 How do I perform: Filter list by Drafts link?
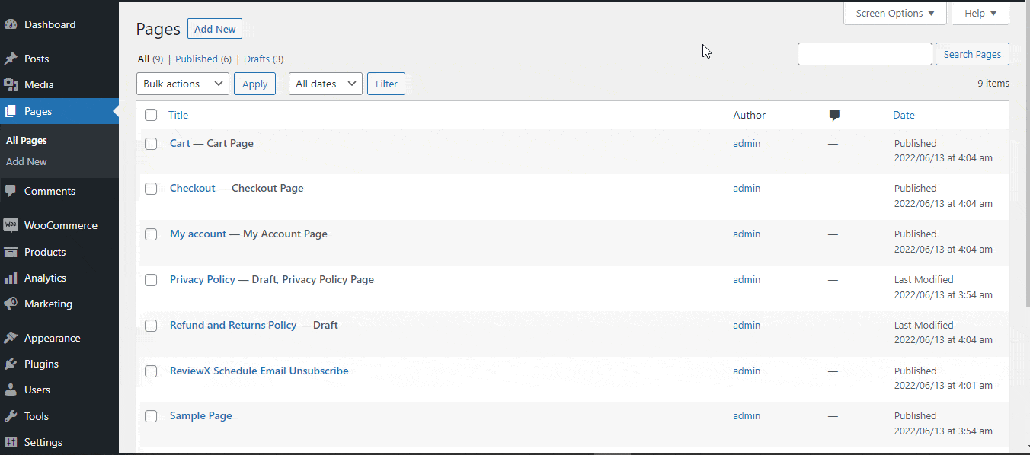pyautogui.click(x=257, y=59)
